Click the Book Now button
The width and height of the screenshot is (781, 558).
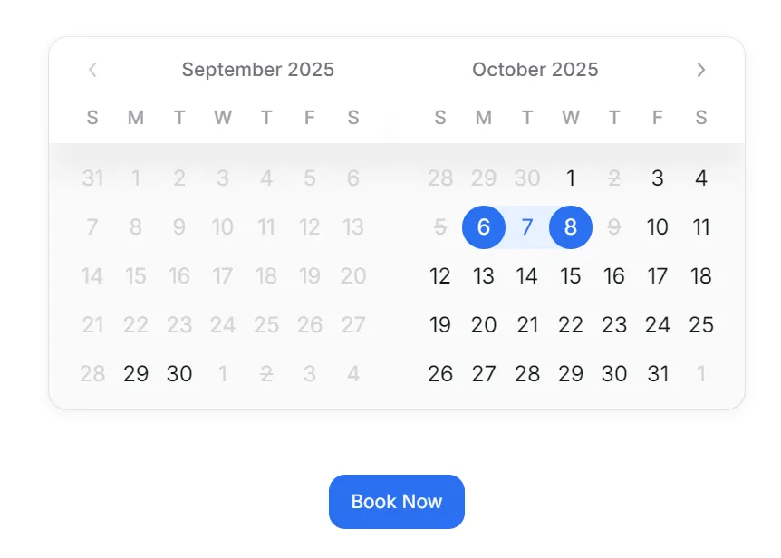tap(396, 502)
